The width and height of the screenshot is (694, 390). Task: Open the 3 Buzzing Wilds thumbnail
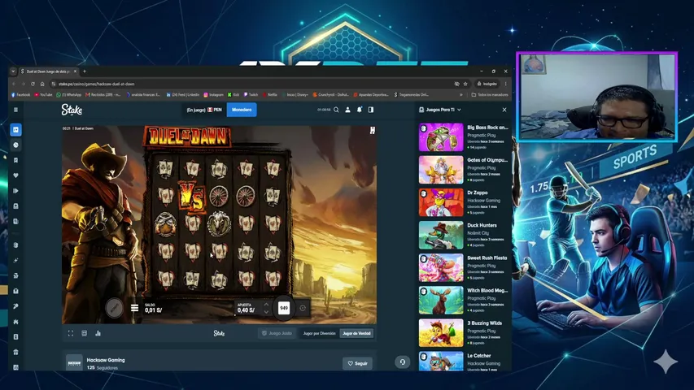coord(441,333)
